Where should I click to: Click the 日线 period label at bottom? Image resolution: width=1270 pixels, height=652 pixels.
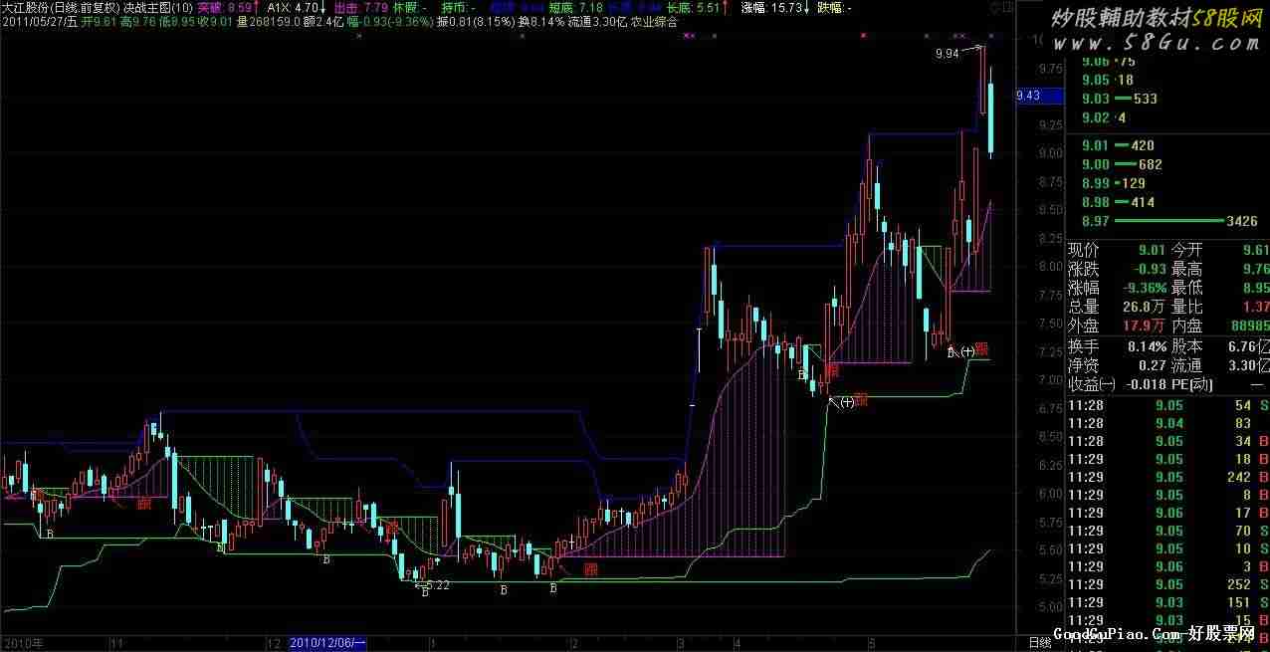1039,643
